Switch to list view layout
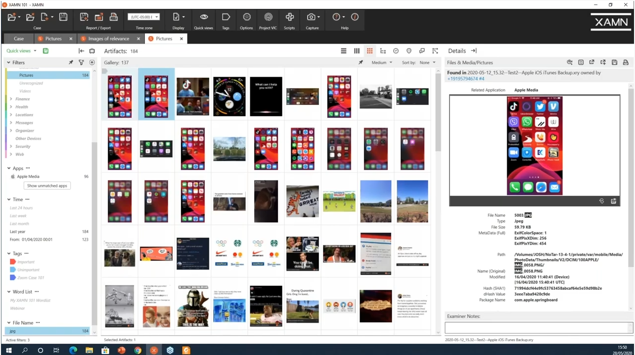This screenshot has height=355, width=635. point(344,51)
